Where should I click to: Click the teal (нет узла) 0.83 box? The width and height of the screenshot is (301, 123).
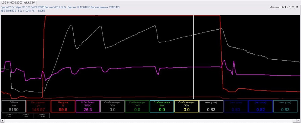(x=285, y=106)
